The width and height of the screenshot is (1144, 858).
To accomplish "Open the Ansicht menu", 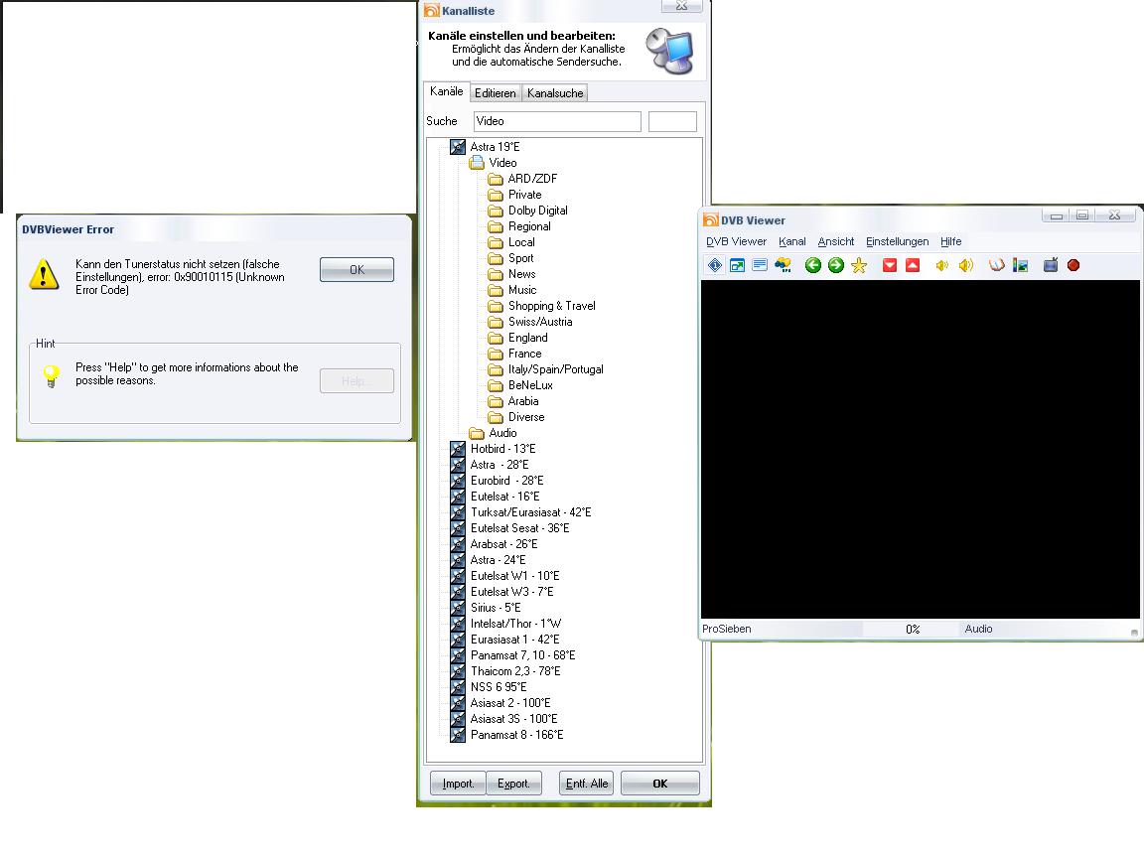I will [836, 241].
